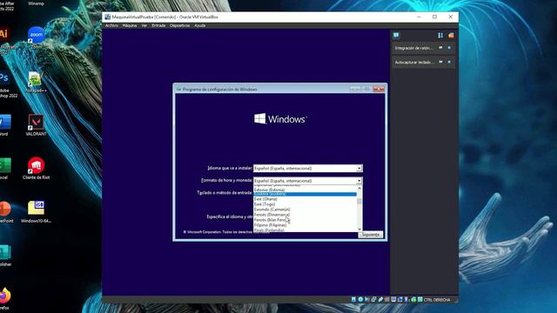Dismiss the 'Integración de ratón' notification
The height and width of the screenshot is (313, 557).
click(449, 48)
